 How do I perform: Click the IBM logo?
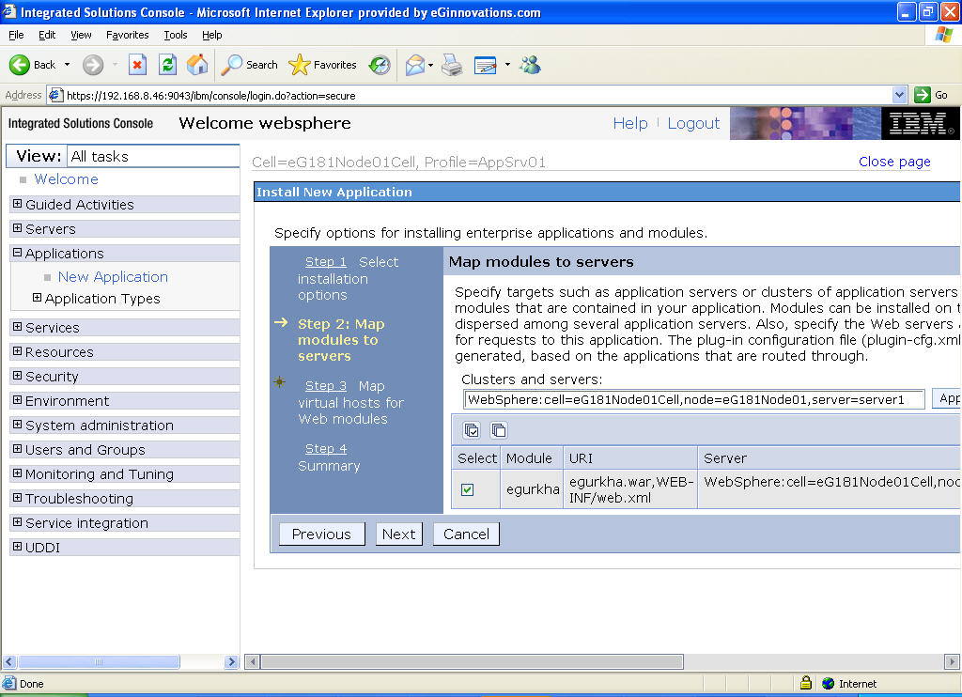click(921, 123)
